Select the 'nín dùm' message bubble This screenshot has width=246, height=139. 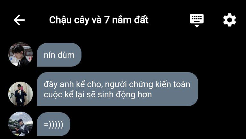59,55
